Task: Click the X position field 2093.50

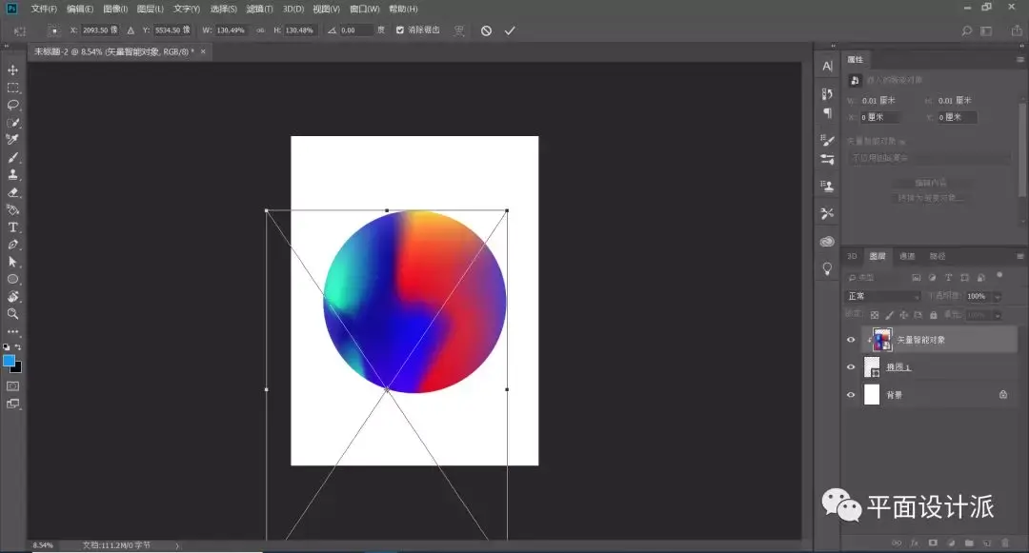Action: [100, 30]
